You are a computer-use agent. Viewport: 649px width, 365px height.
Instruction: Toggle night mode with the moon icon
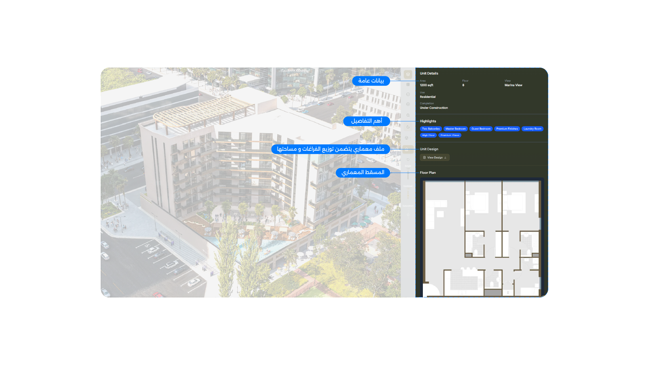tap(408, 127)
